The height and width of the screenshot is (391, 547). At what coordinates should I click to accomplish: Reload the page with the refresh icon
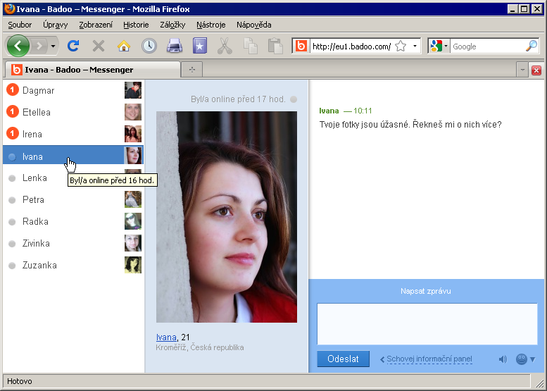point(73,46)
